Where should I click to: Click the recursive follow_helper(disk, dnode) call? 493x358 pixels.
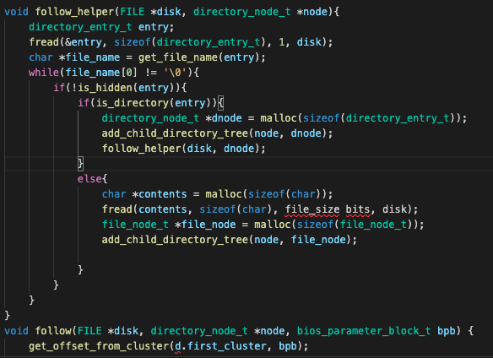184,149
